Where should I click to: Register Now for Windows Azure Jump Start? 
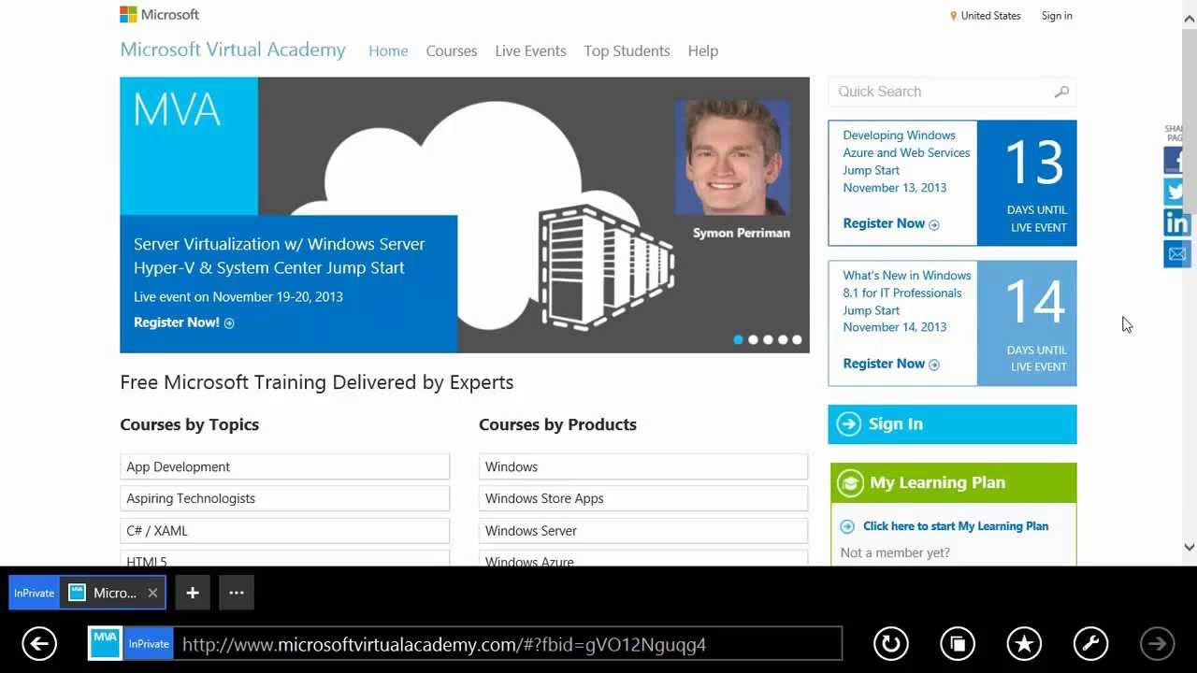[891, 223]
